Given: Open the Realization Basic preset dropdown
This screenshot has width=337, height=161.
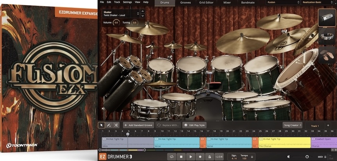Looking at the screenshot, I should (318, 3).
